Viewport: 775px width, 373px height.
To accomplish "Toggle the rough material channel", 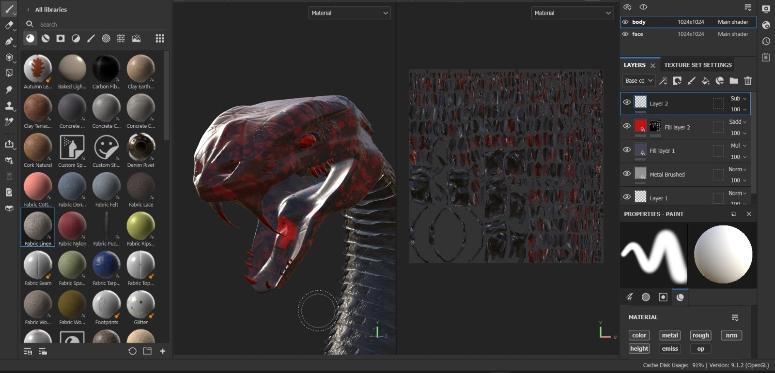I will pyautogui.click(x=700, y=335).
